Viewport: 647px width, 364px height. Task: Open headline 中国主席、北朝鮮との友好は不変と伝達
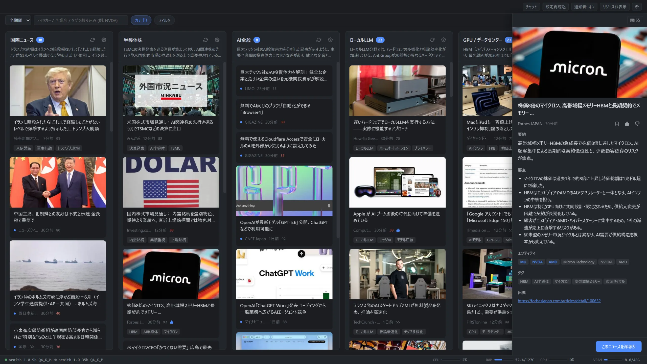[x=57, y=217]
